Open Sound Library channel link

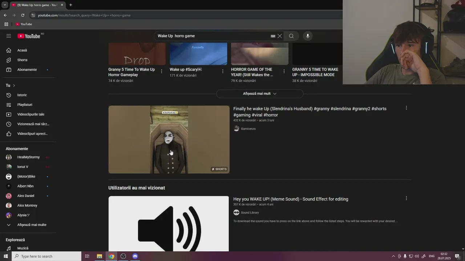250,213
